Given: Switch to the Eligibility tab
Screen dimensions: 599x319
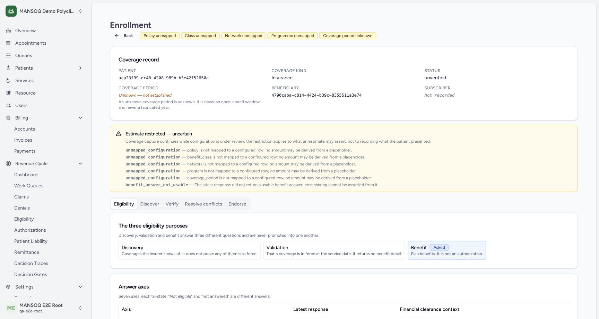Looking at the screenshot, I should [124, 204].
